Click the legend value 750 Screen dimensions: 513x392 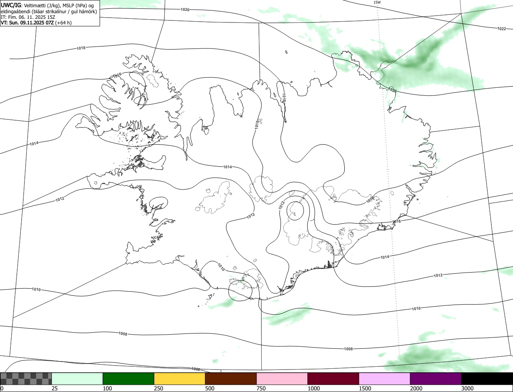[x=261, y=388]
